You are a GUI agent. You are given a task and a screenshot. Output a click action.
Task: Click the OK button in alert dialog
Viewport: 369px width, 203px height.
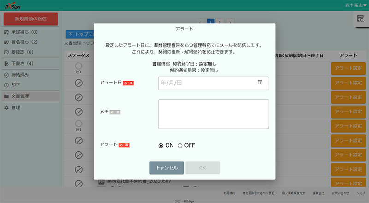click(x=202, y=168)
